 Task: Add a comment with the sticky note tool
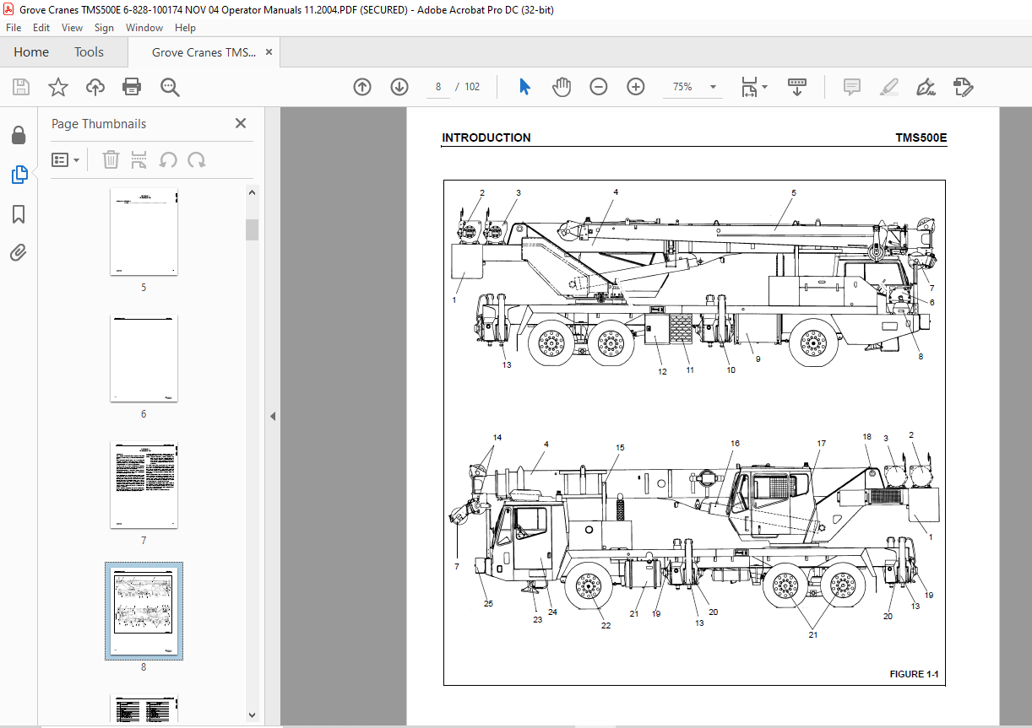(x=851, y=87)
